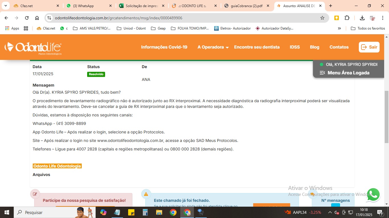Click the sender name ANA
The width and height of the screenshot is (389, 218).
click(x=146, y=79)
